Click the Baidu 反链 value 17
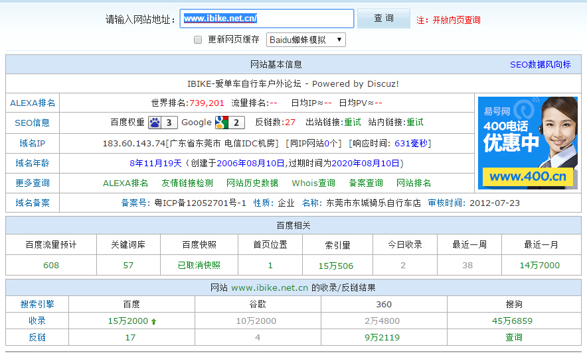This screenshot has width=587, height=357. (x=130, y=338)
